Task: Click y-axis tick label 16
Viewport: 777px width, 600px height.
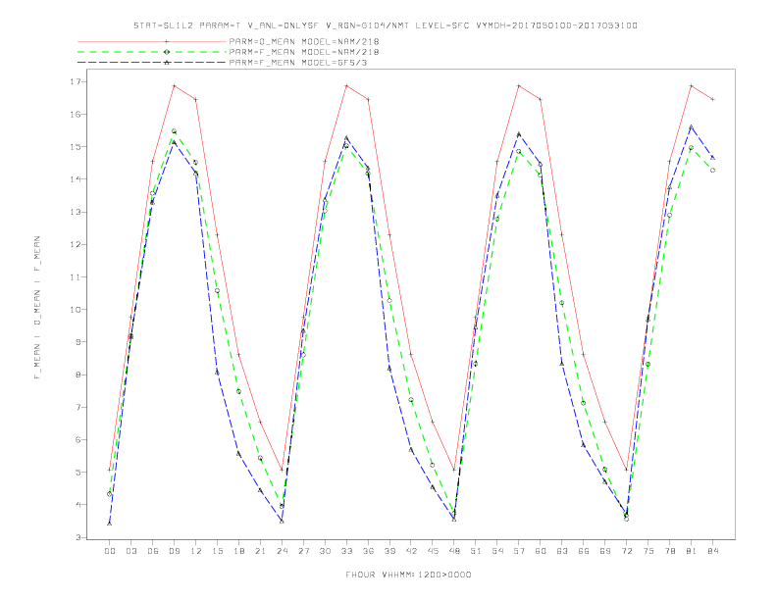Action: [75, 115]
